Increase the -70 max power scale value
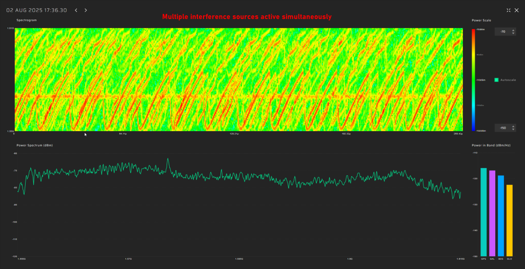Screen dimensions: 525x269 [x=514, y=30]
